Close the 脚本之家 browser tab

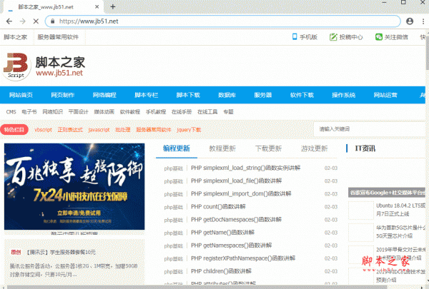point(97,7)
